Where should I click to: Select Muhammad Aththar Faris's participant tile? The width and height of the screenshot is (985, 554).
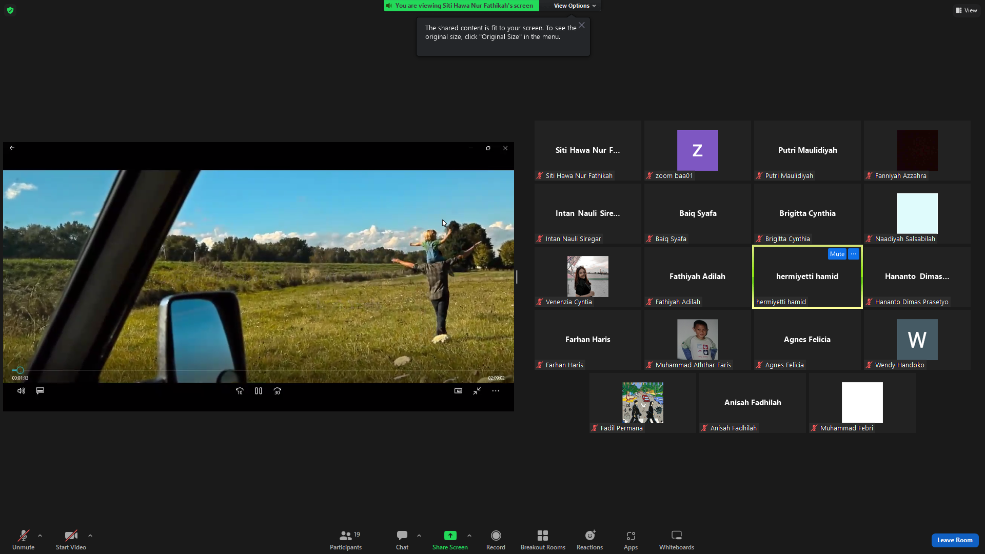(698, 340)
